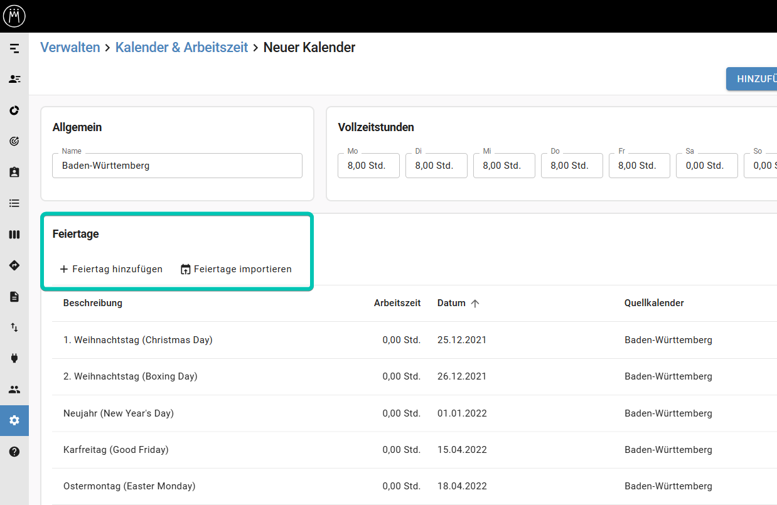Click the Vollzeitstunden heading
The image size is (777, 505).
376,127
